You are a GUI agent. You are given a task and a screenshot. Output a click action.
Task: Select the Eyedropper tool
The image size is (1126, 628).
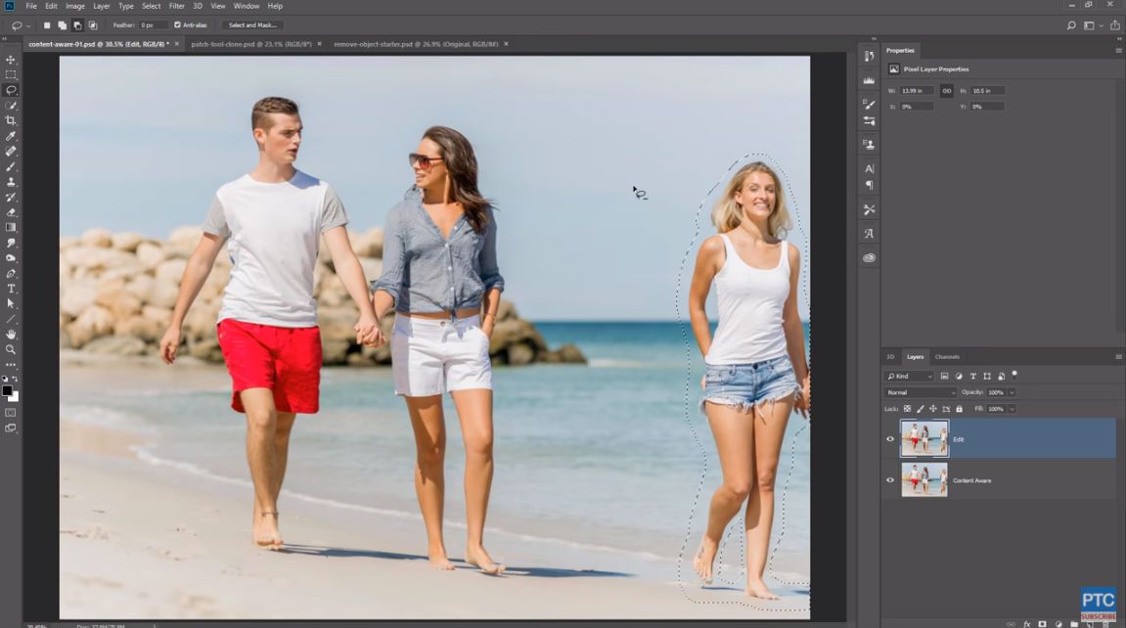11,136
